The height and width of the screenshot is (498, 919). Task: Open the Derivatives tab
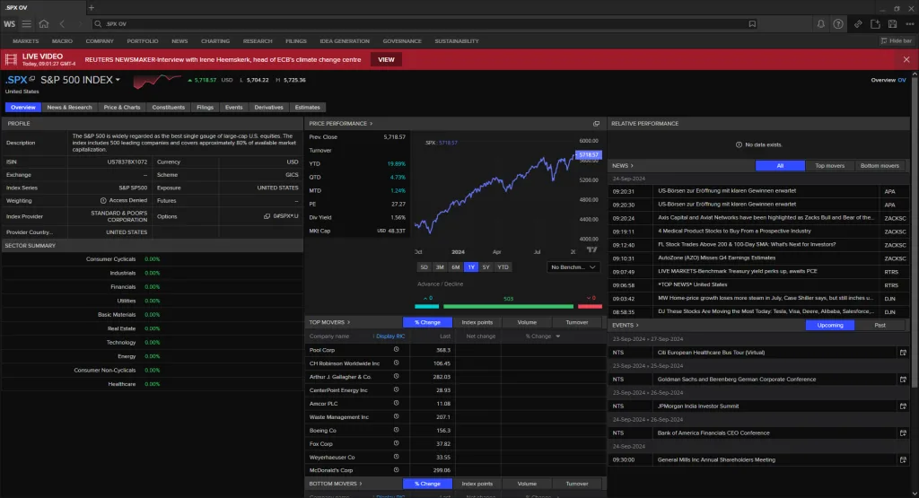click(x=268, y=107)
